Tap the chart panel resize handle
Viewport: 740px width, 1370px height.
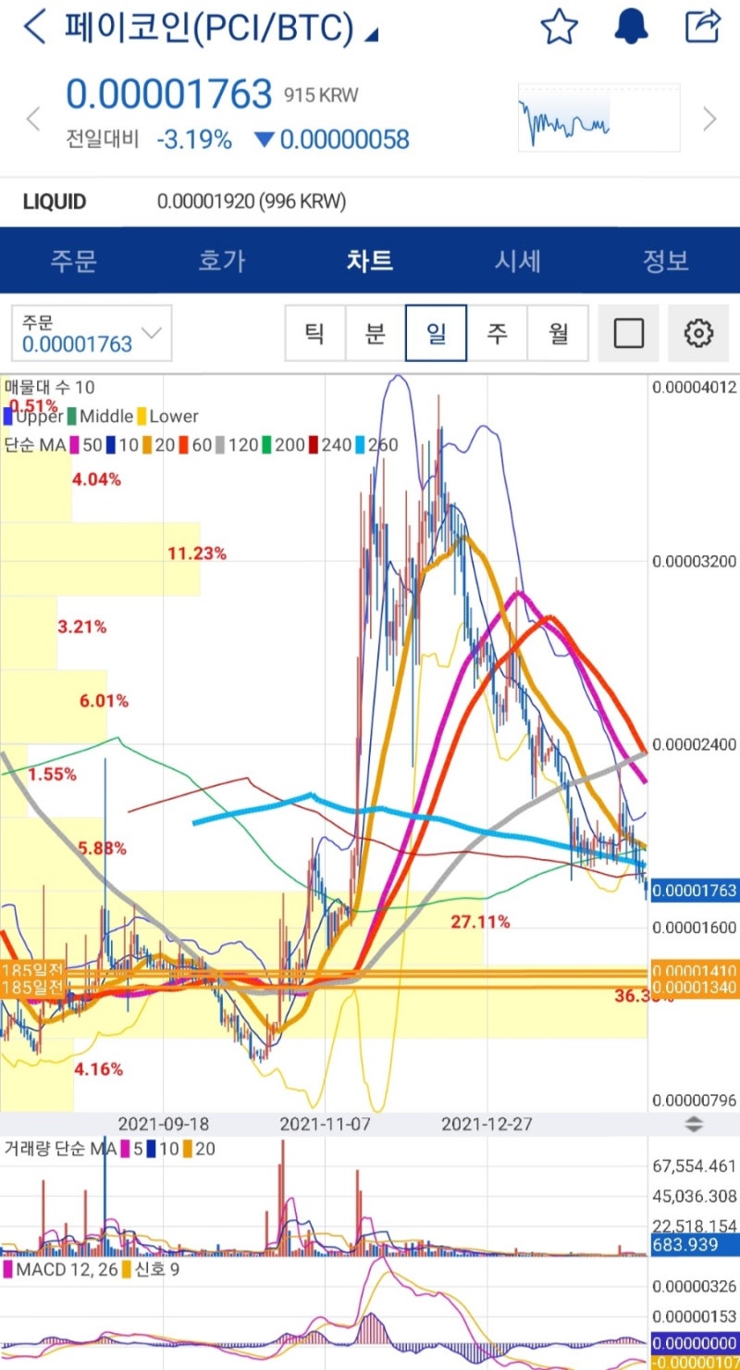pos(694,1125)
